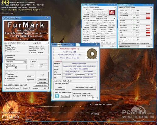The height and width of the screenshot is (125, 157).
Task: Click the Homepage button
Action: 35,88
